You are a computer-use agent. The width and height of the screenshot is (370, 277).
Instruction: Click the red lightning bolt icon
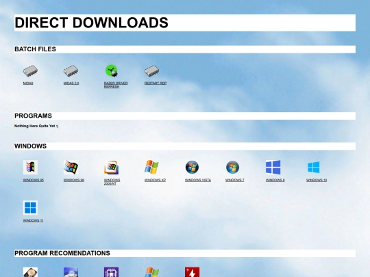point(192,272)
